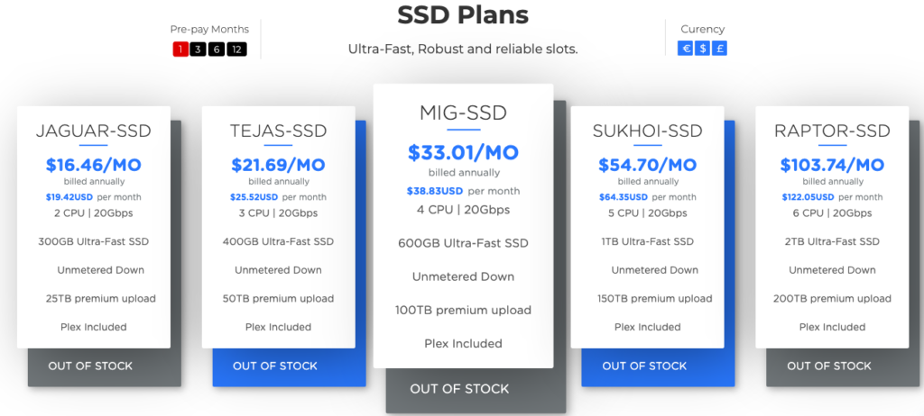Image resolution: width=924 pixels, height=416 pixels.
Task: Click RAPTOR-SSD Out of Stock button
Action: pyautogui.click(x=829, y=366)
